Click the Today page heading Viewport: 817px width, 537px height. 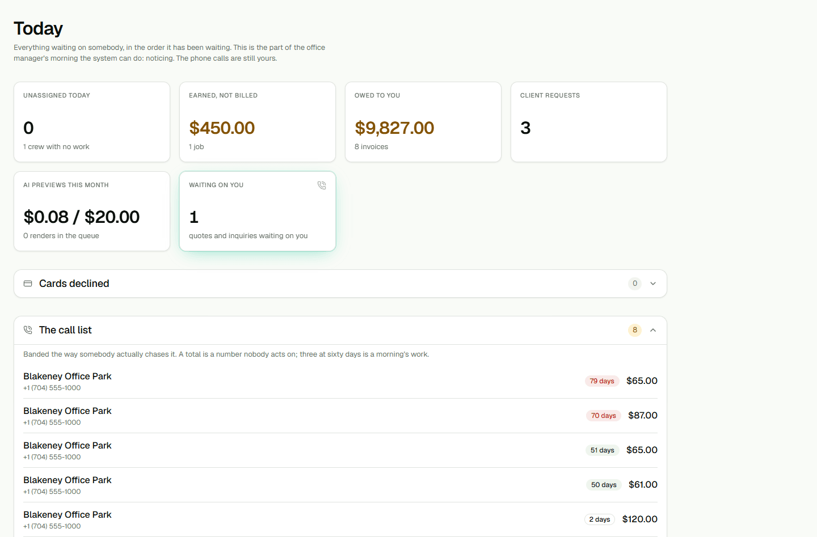tap(38, 28)
